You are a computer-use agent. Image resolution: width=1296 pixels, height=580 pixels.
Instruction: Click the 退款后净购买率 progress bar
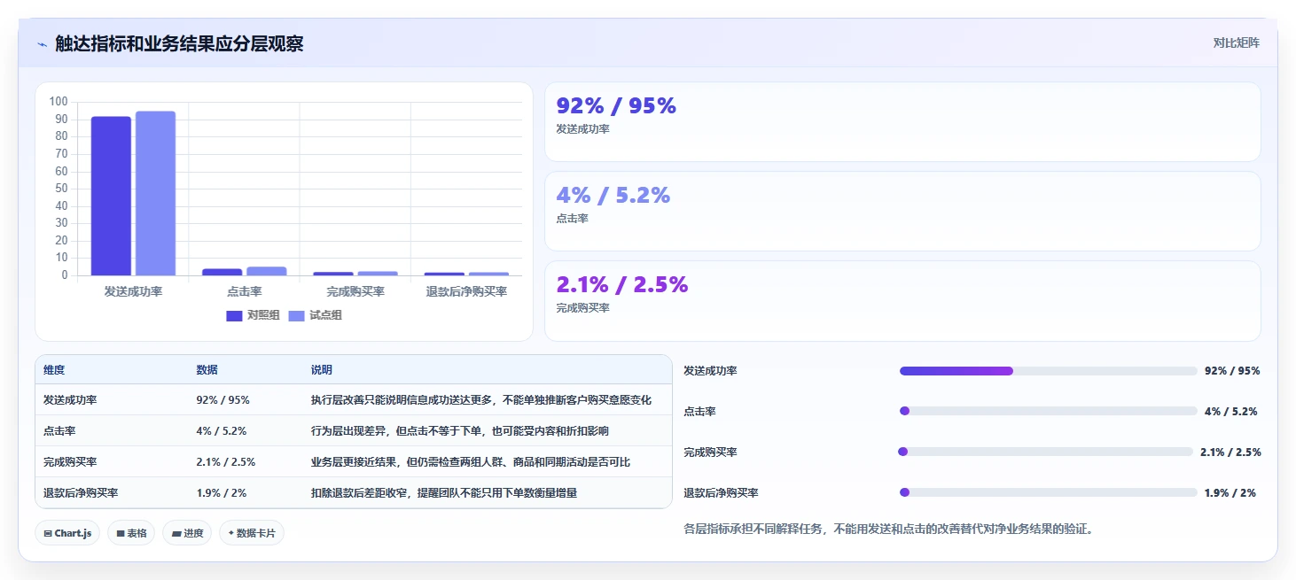pos(1048,492)
